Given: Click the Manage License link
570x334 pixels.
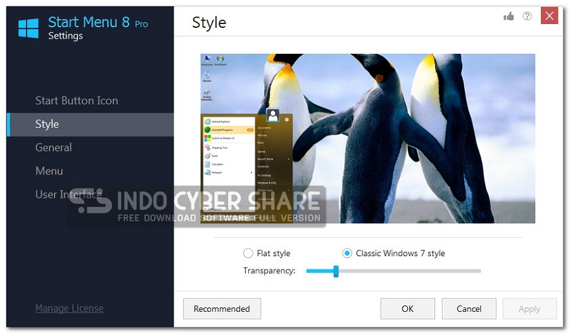Looking at the screenshot, I should (69, 308).
